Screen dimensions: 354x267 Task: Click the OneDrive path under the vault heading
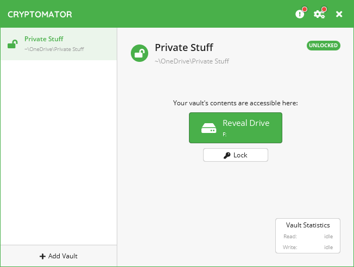click(192, 61)
